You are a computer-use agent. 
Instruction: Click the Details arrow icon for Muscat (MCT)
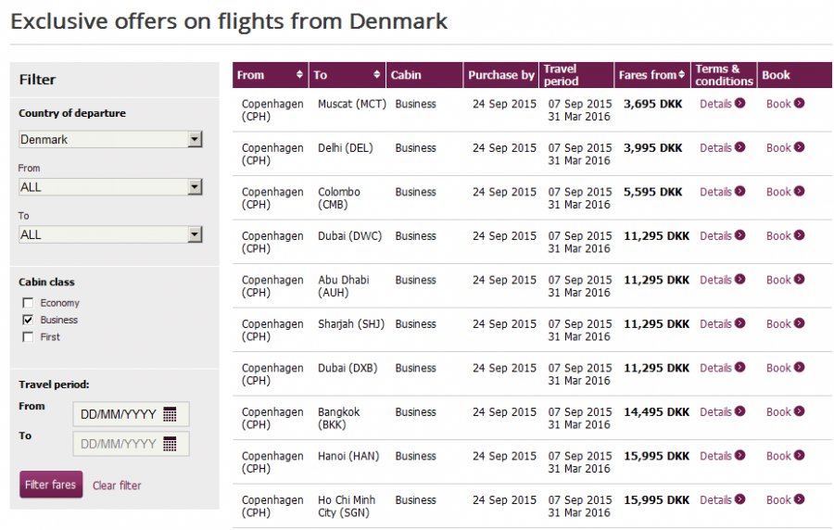pos(739,103)
